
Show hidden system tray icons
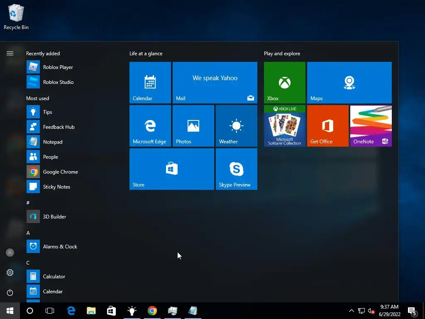pyautogui.click(x=351, y=311)
